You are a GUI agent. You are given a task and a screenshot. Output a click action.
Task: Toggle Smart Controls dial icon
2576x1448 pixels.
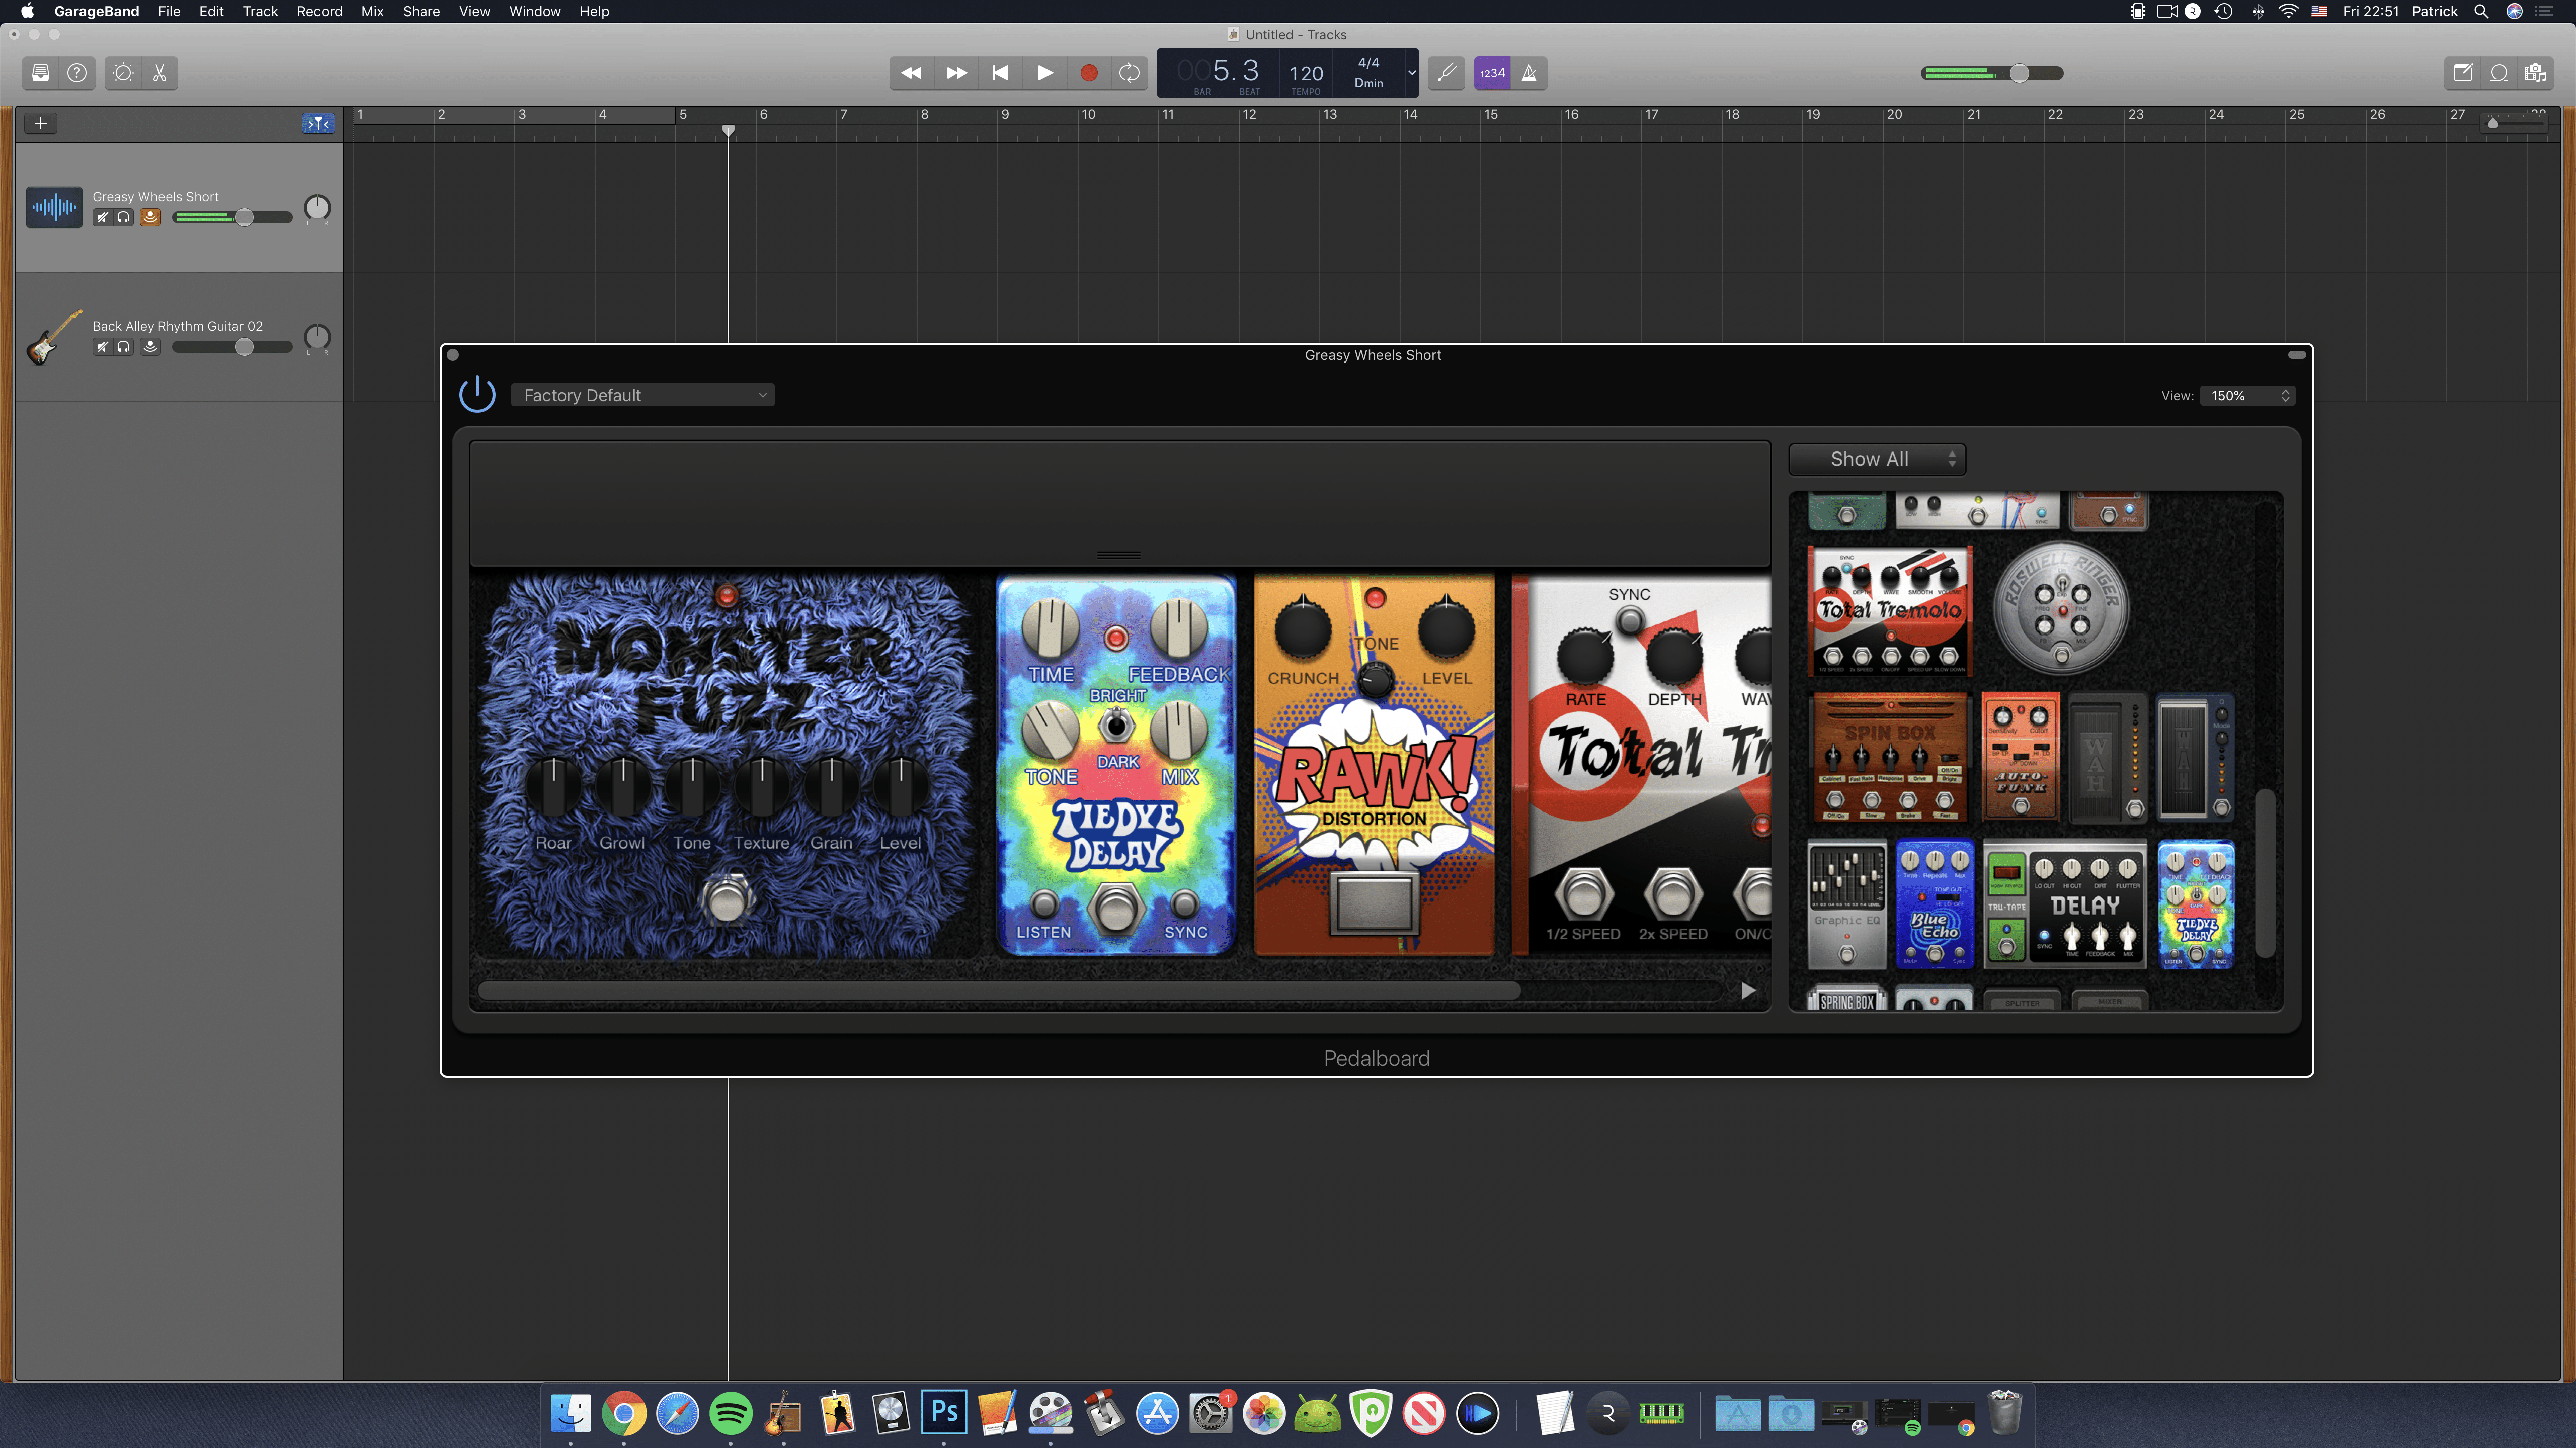click(x=123, y=73)
